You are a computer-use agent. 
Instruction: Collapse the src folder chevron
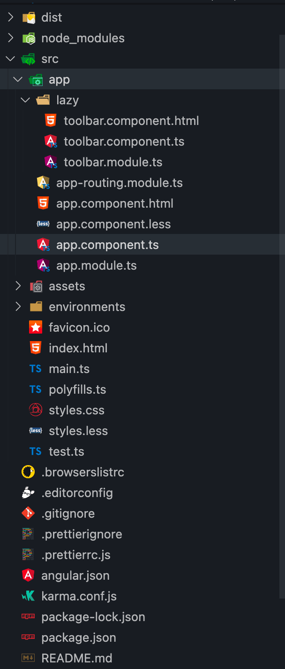pos(11,59)
